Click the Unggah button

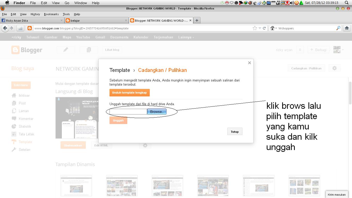(118, 120)
